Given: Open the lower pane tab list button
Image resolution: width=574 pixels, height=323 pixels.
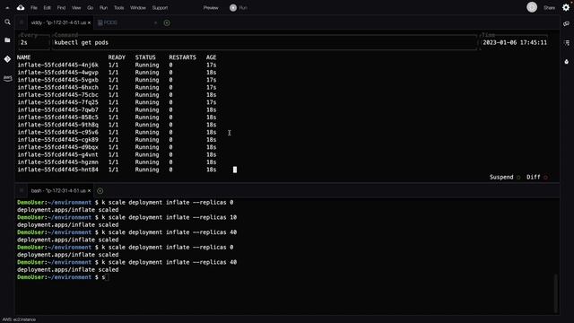Looking at the screenshot, I should (x=22, y=191).
